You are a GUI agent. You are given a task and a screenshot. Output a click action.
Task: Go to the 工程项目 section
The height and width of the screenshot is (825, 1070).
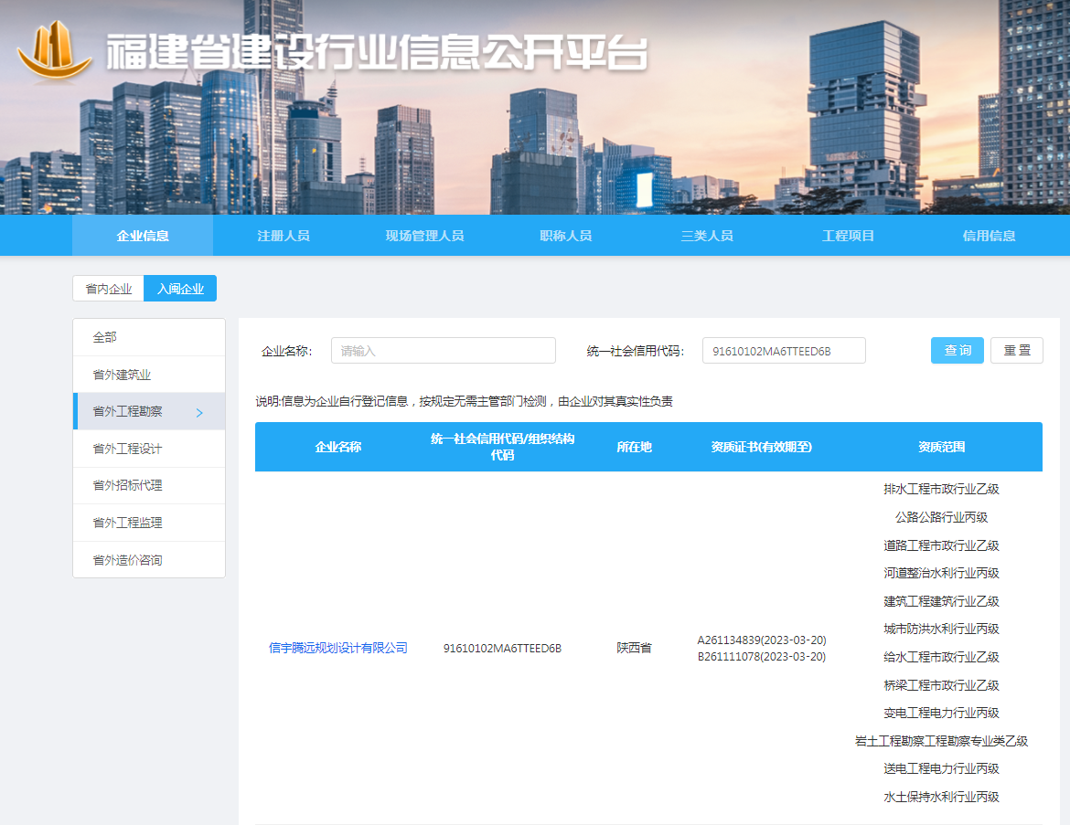click(847, 235)
